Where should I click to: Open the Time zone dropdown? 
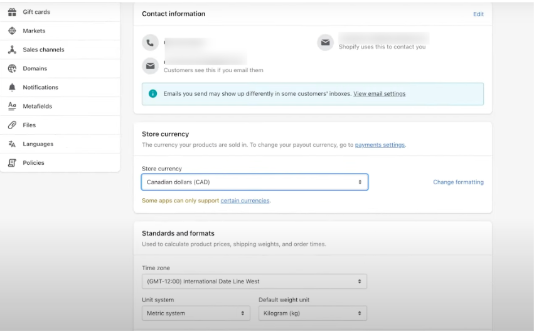pos(254,281)
